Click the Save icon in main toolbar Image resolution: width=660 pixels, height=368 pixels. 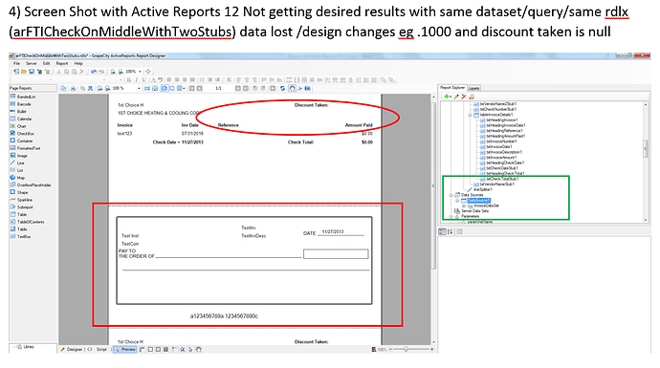pos(32,72)
